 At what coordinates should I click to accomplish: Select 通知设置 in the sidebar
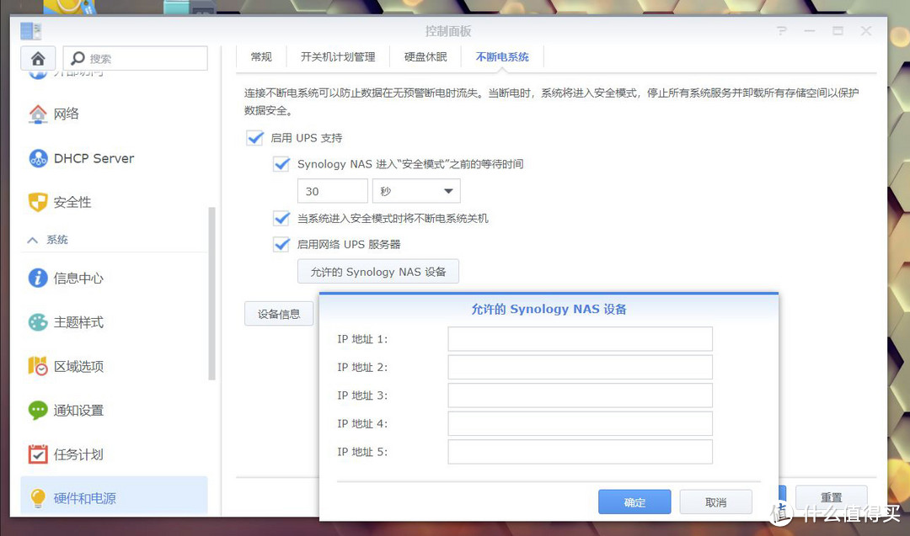114,411
